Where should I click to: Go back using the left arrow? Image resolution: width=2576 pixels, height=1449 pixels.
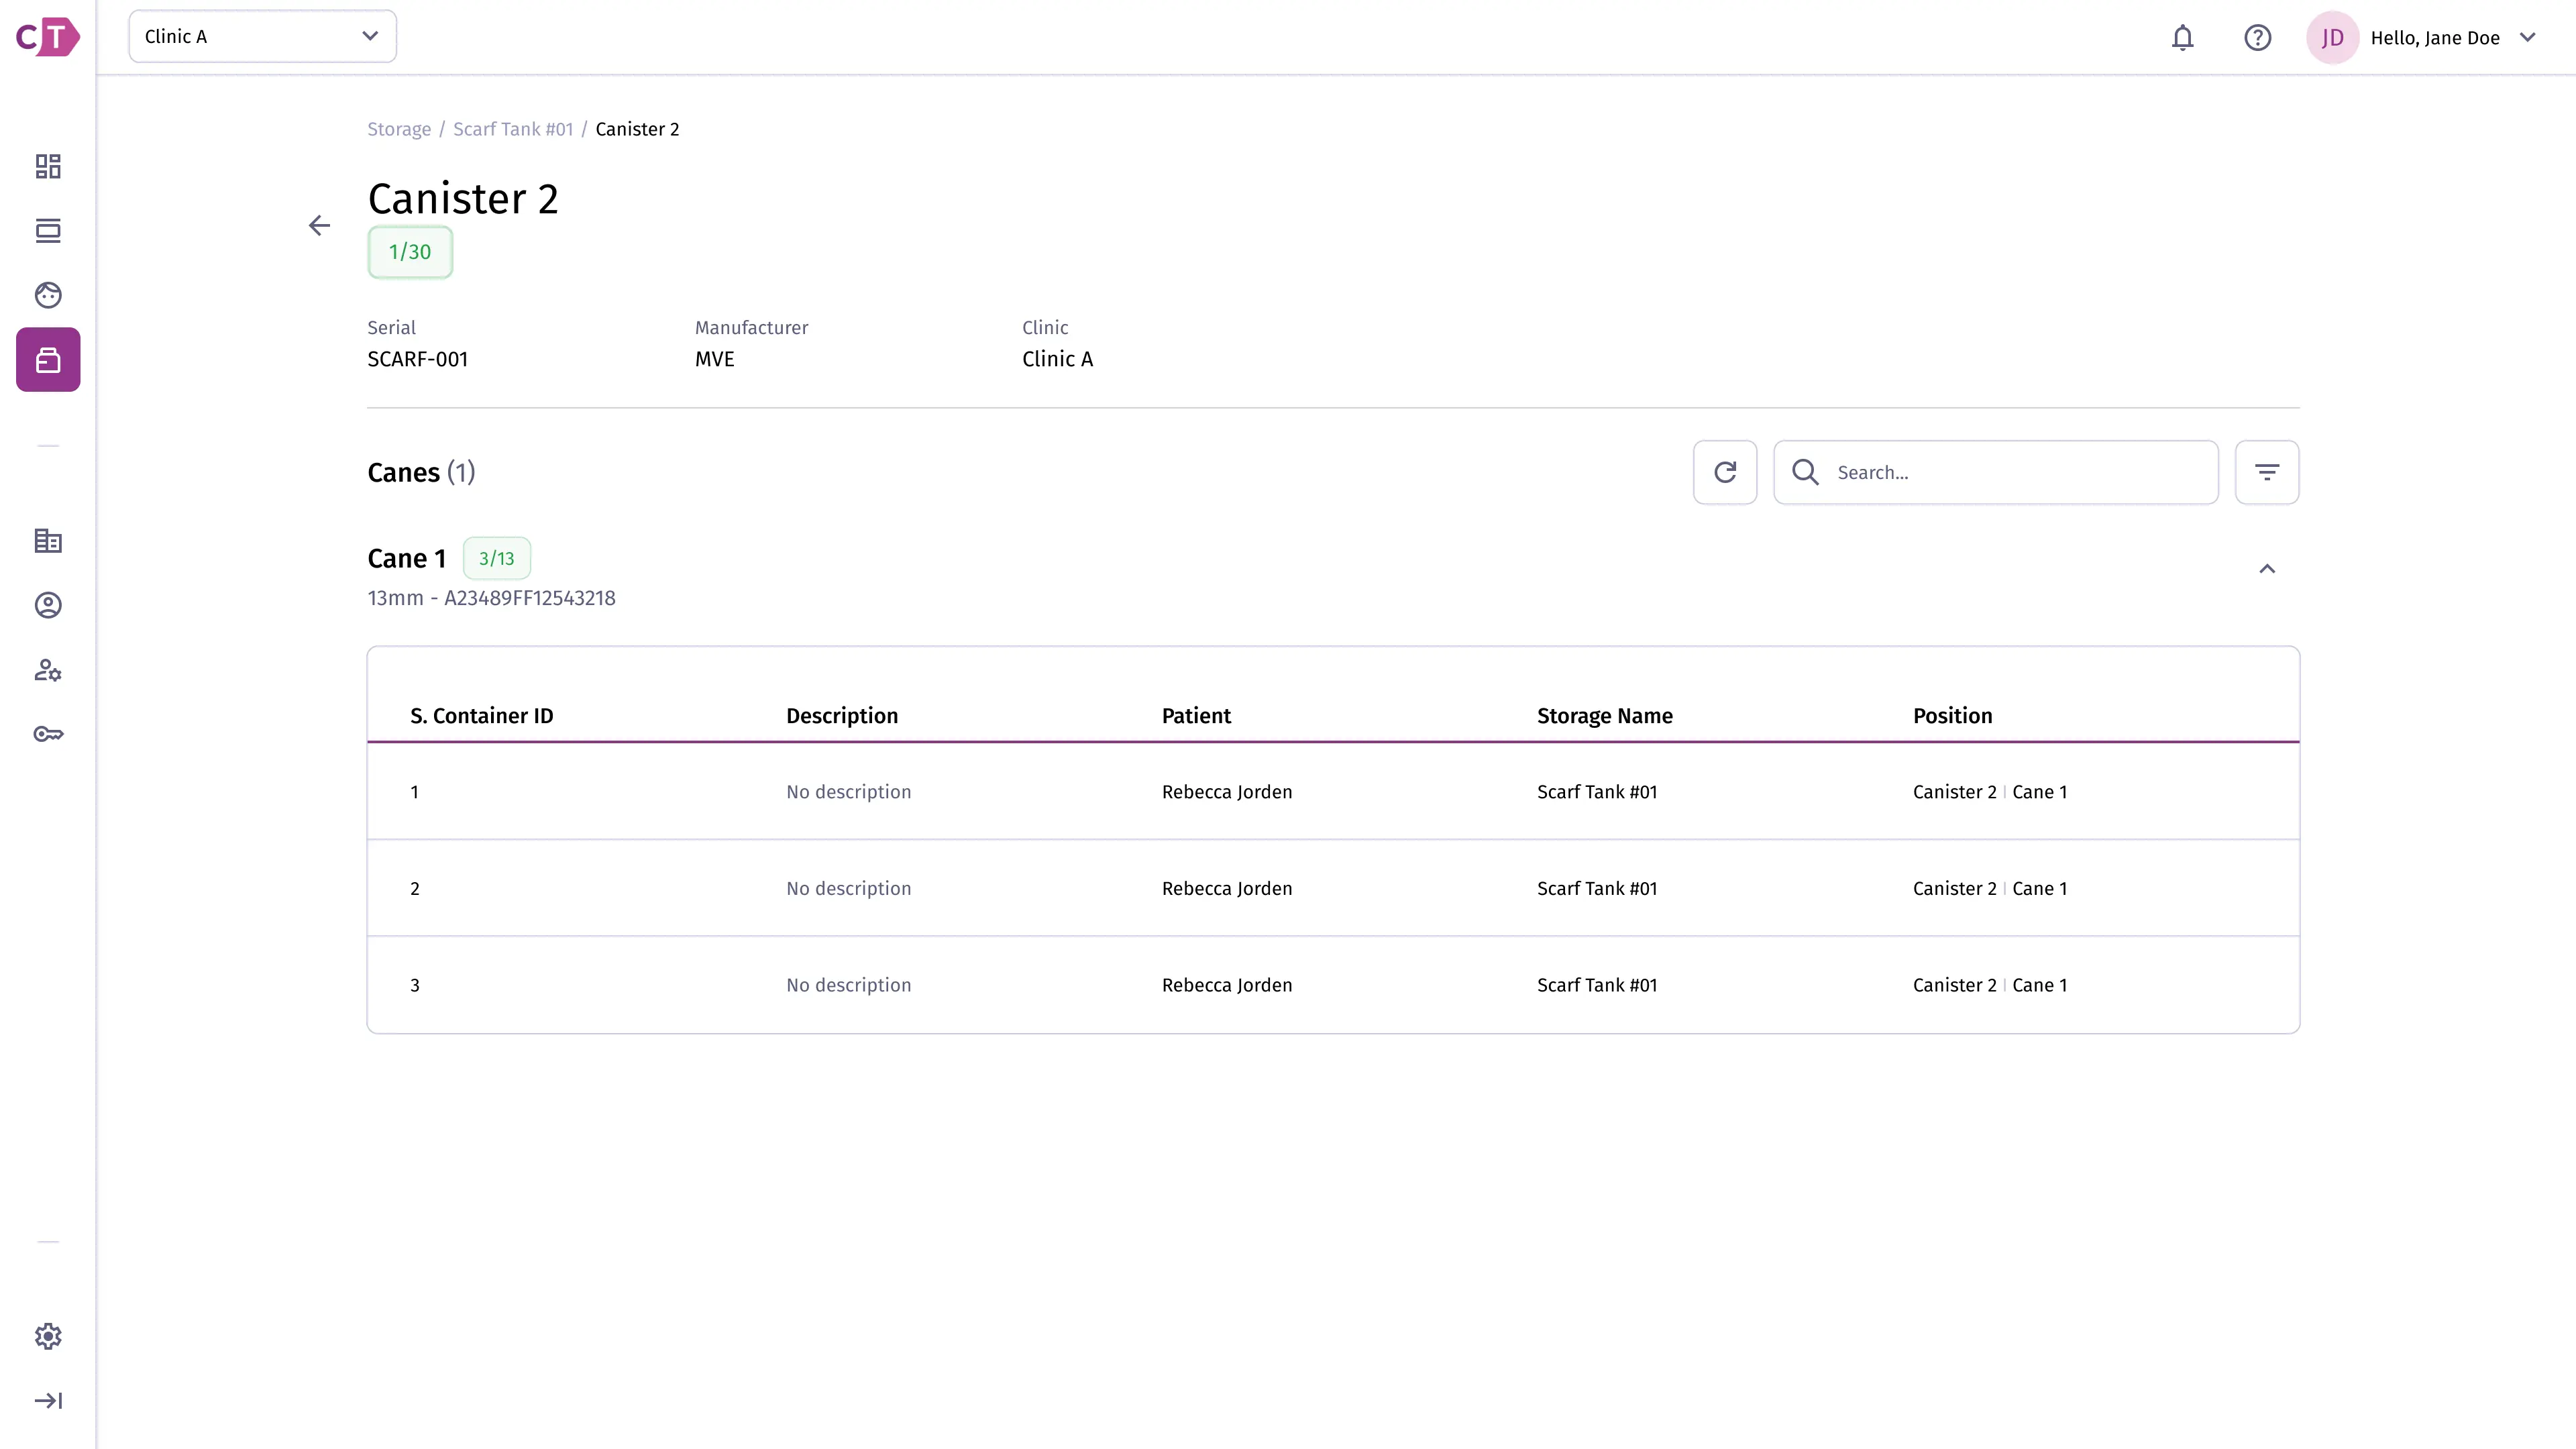(319, 226)
